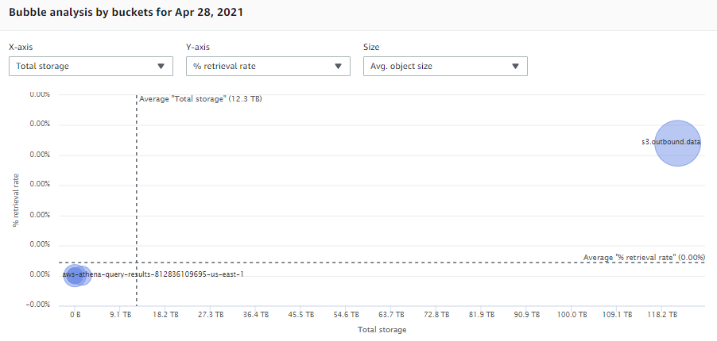Click the 9.1 TB x-axis tick label
The width and height of the screenshot is (717, 341).
120,315
